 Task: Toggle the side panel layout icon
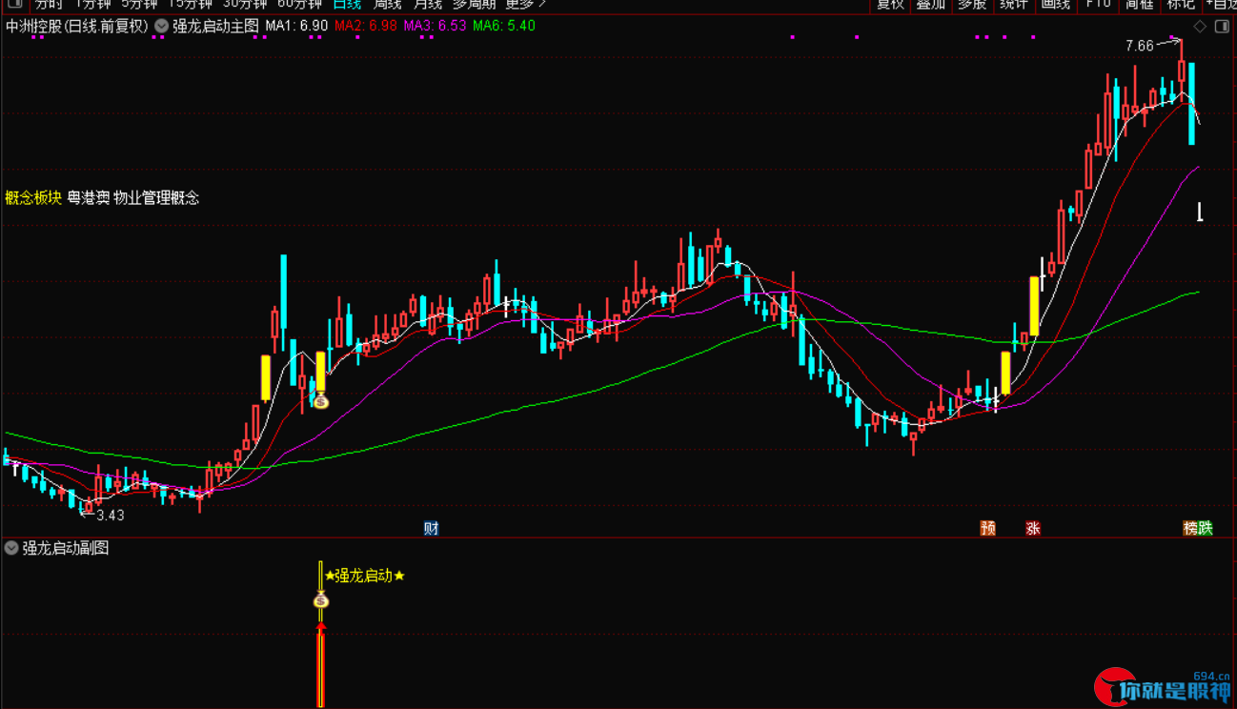(1223, 27)
